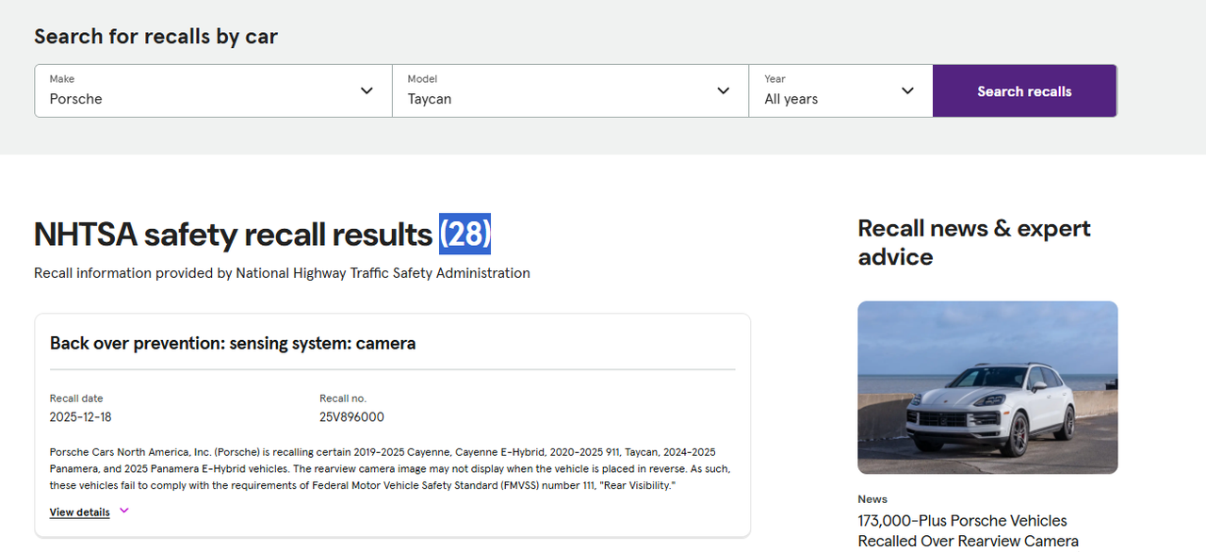Click the recall number 25V896000
Screen dimensions: 1206x552
click(x=351, y=417)
